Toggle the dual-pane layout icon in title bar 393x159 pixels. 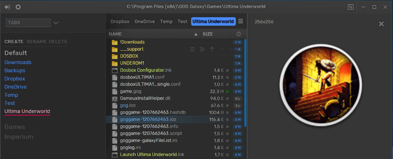click(351, 7)
